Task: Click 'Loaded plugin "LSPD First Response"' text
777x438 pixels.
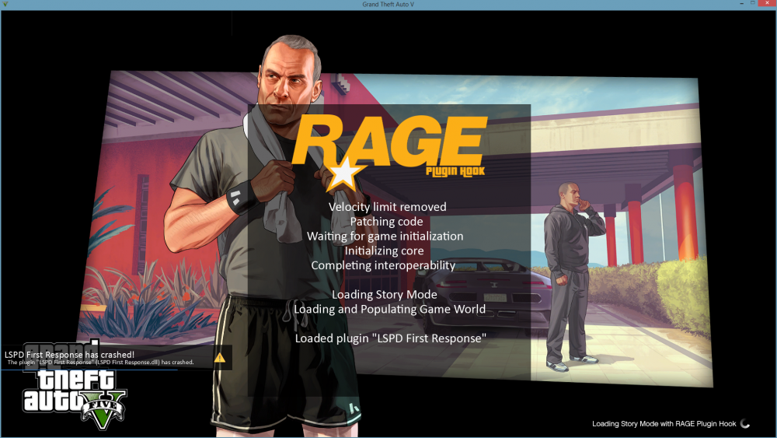Action: [x=391, y=338]
